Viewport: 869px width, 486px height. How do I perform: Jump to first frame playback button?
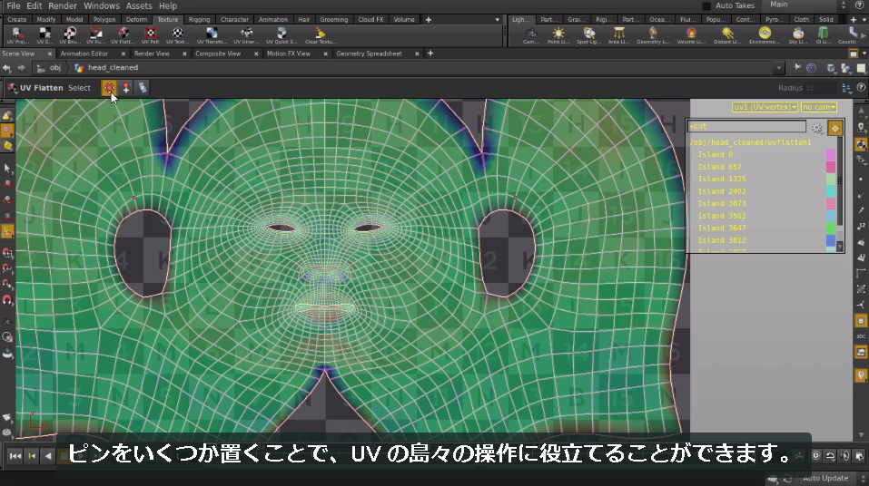point(15,456)
